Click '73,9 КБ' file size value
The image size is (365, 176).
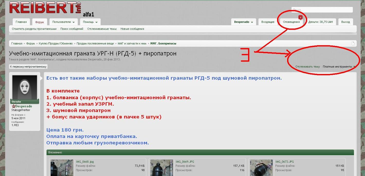(x=140, y=166)
